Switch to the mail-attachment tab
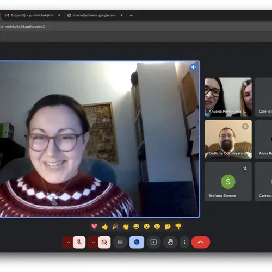The image size is (272, 272). [95, 15]
